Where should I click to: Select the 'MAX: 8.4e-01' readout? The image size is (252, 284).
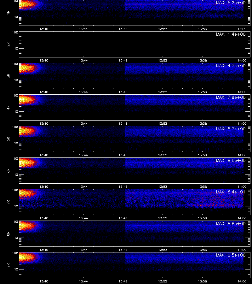tap(231, 192)
